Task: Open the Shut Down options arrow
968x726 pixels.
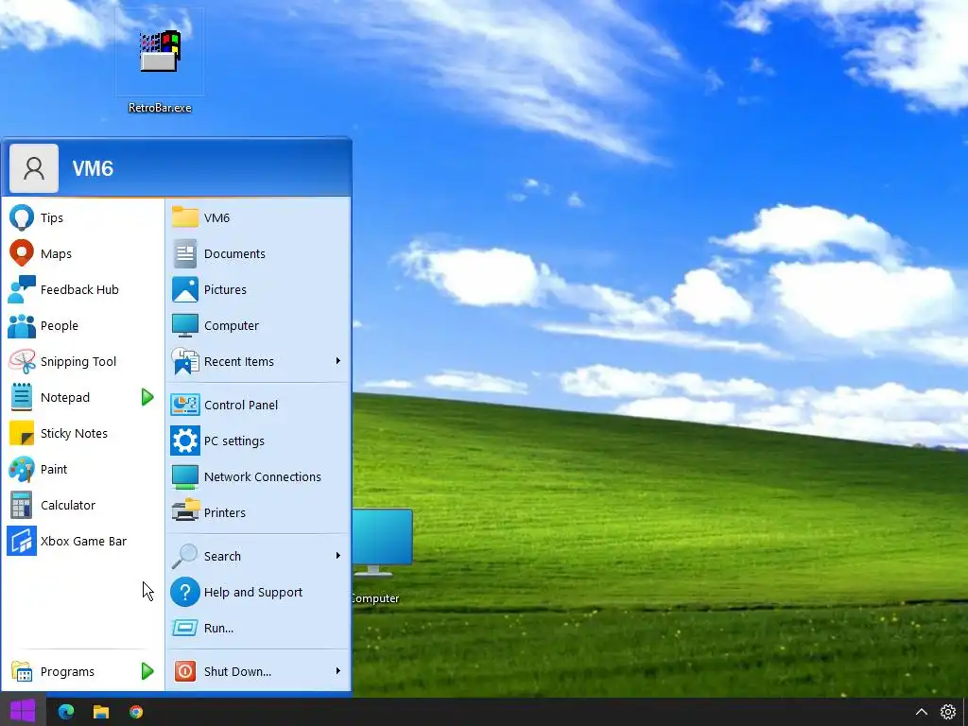Action: coord(337,671)
